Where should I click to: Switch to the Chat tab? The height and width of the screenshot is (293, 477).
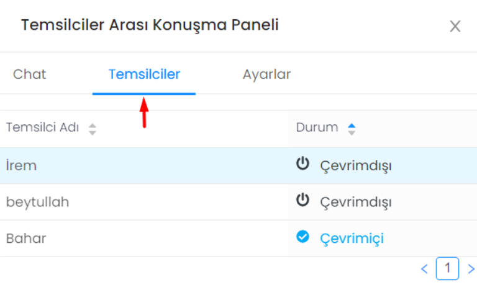tap(30, 74)
